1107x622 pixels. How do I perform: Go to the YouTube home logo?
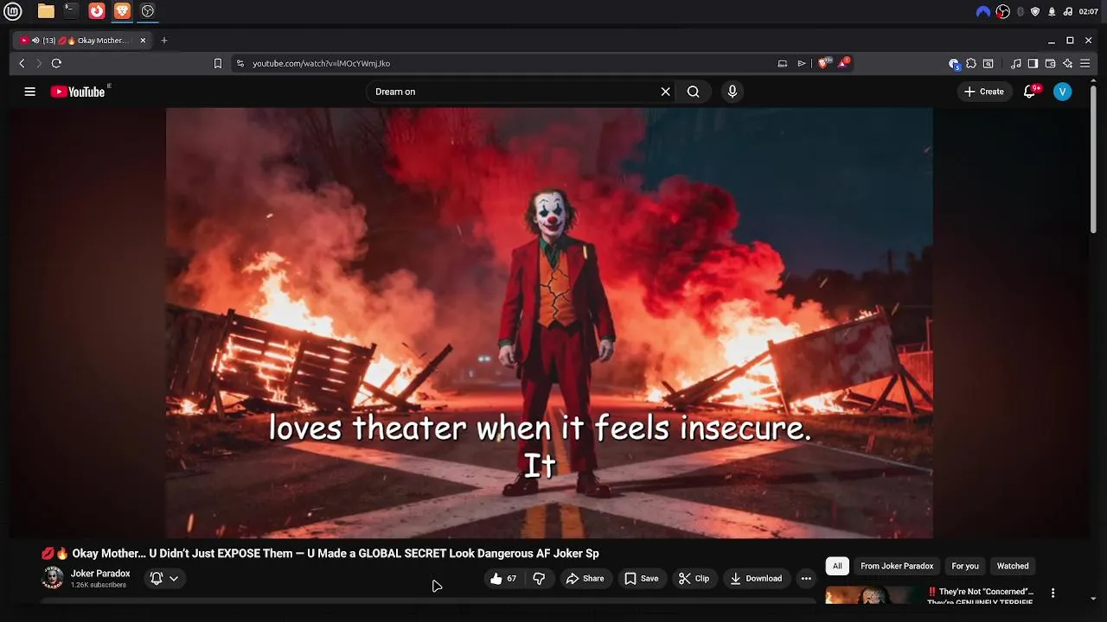(80, 92)
